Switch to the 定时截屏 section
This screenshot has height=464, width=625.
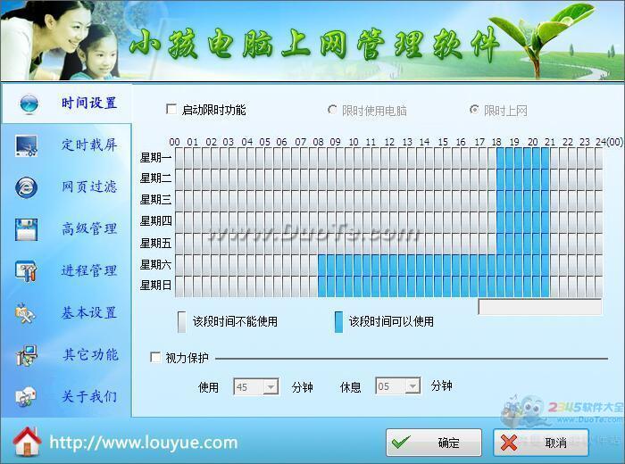[89, 145]
